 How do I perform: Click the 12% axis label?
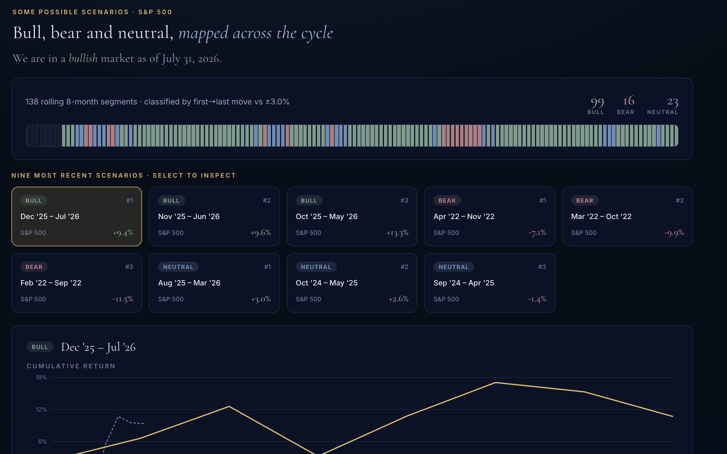pyautogui.click(x=41, y=409)
